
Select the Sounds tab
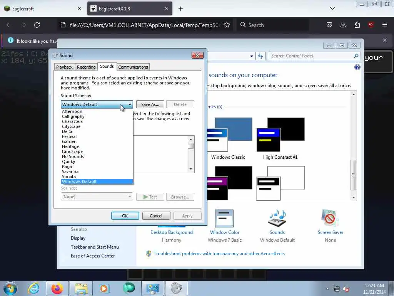tap(107, 66)
